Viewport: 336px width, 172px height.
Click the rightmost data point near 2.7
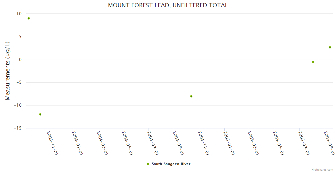pos(330,47)
